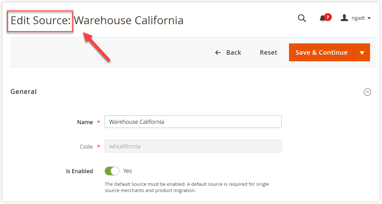This screenshot has height=204, width=382.
Task: Click the search magnifier in the header
Action: pos(302,18)
